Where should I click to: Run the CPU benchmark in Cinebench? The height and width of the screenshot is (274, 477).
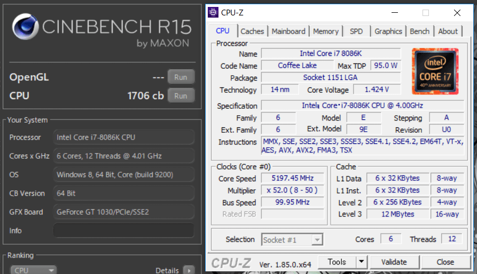[181, 95]
